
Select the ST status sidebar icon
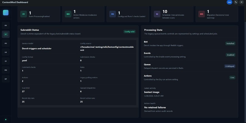coord(6,34)
